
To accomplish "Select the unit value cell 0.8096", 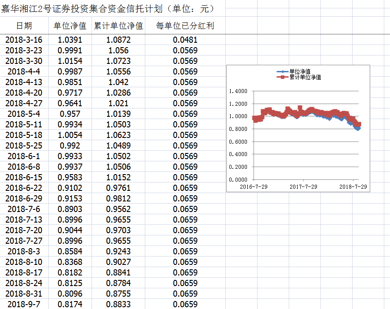I will tap(70, 294).
